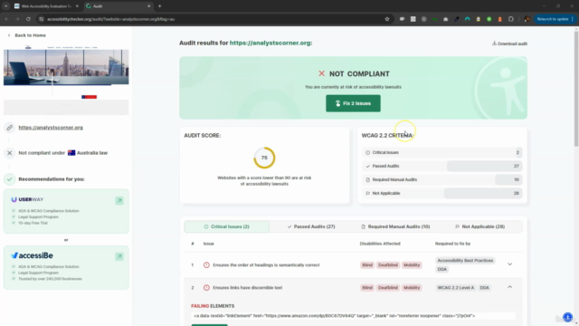Go back in browser history
579x326 pixels.
click(x=6, y=19)
